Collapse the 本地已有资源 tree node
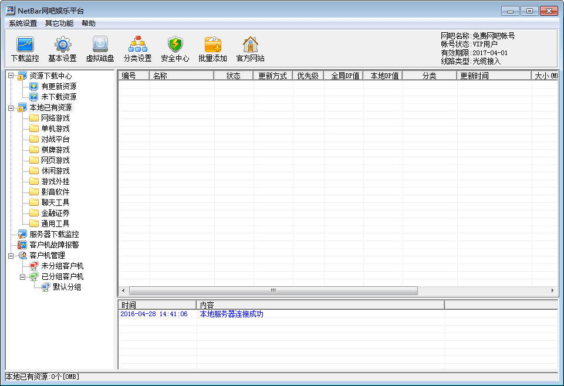This screenshot has width=564, height=386. point(11,108)
